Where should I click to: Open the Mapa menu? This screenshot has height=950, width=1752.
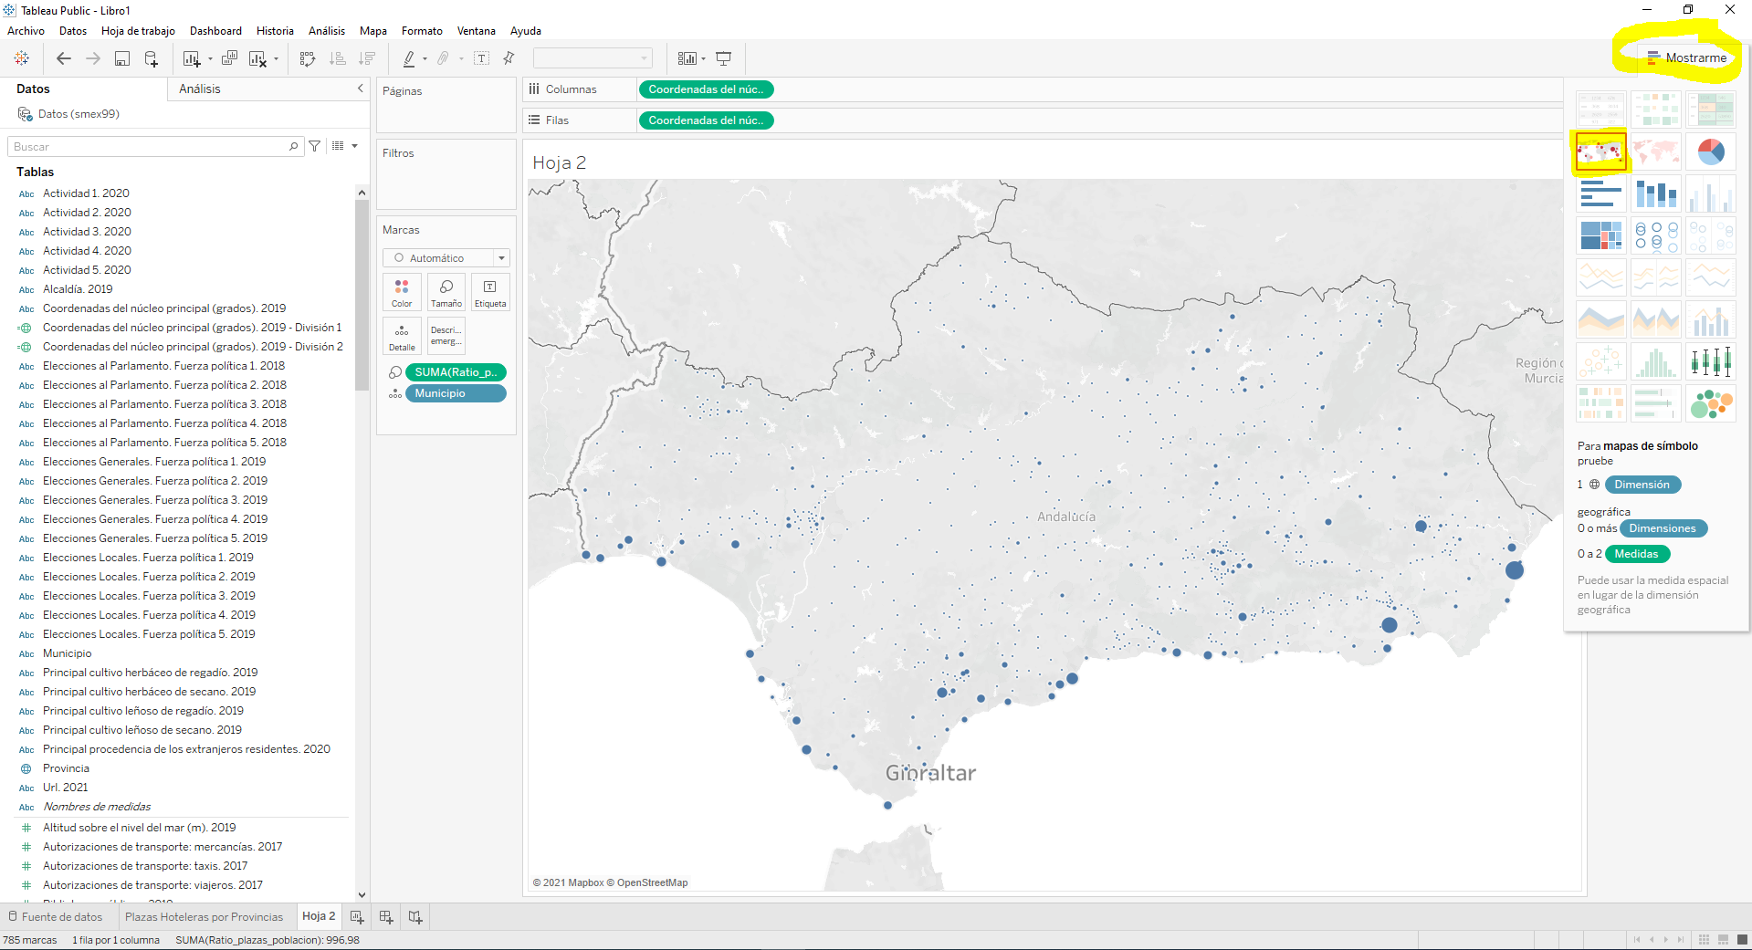[372, 30]
